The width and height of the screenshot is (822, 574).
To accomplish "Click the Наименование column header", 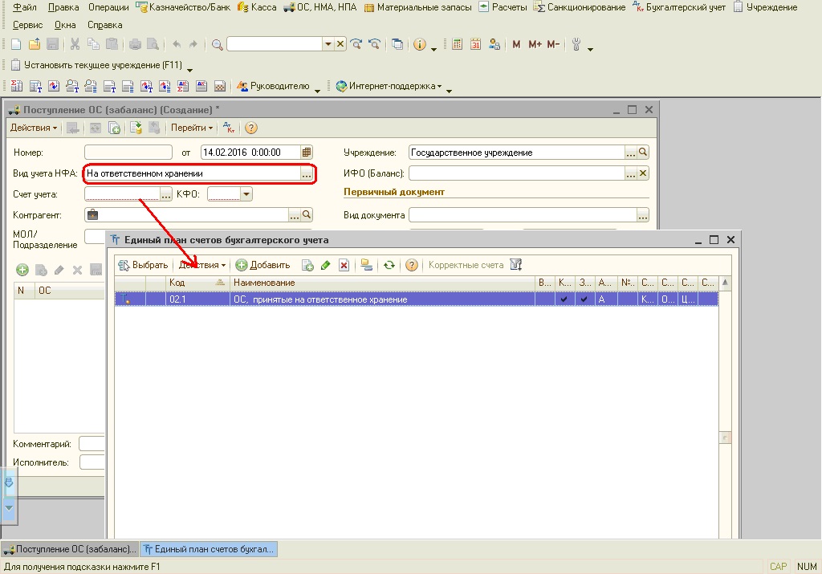I will coord(382,283).
